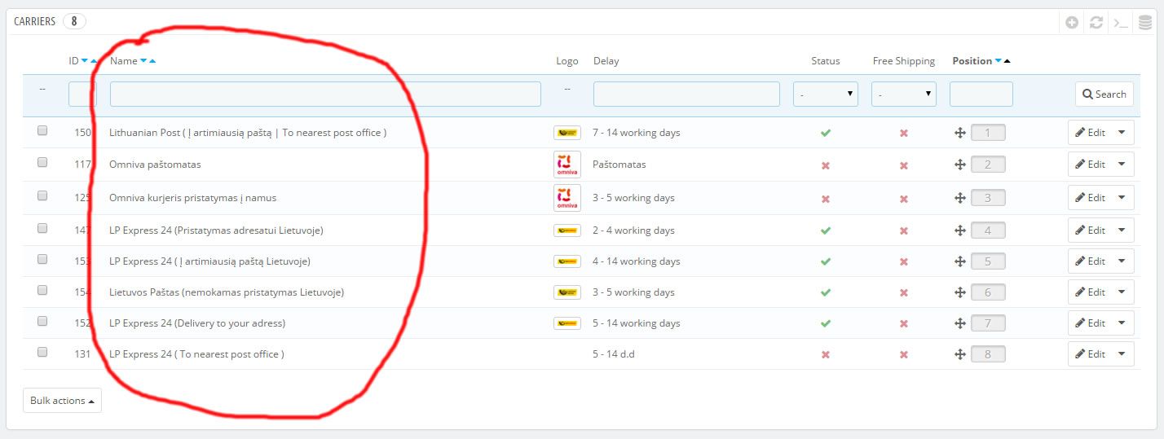
Task: Disable status of LP Express 24 Pristatymas adresatui
Action: (826, 230)
